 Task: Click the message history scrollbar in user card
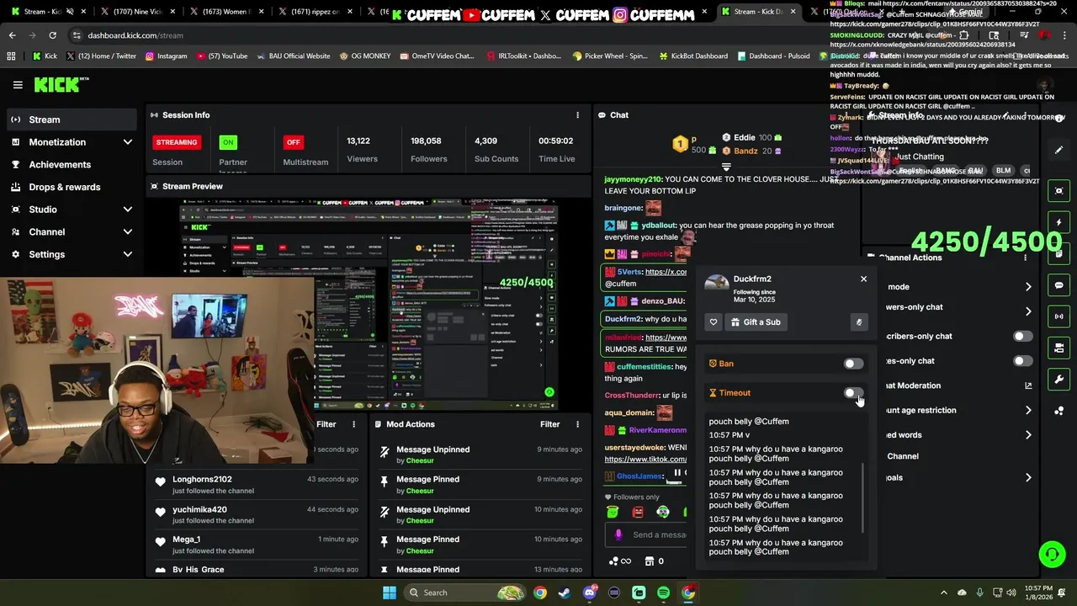pyautogui.click(x=863, y=497)
